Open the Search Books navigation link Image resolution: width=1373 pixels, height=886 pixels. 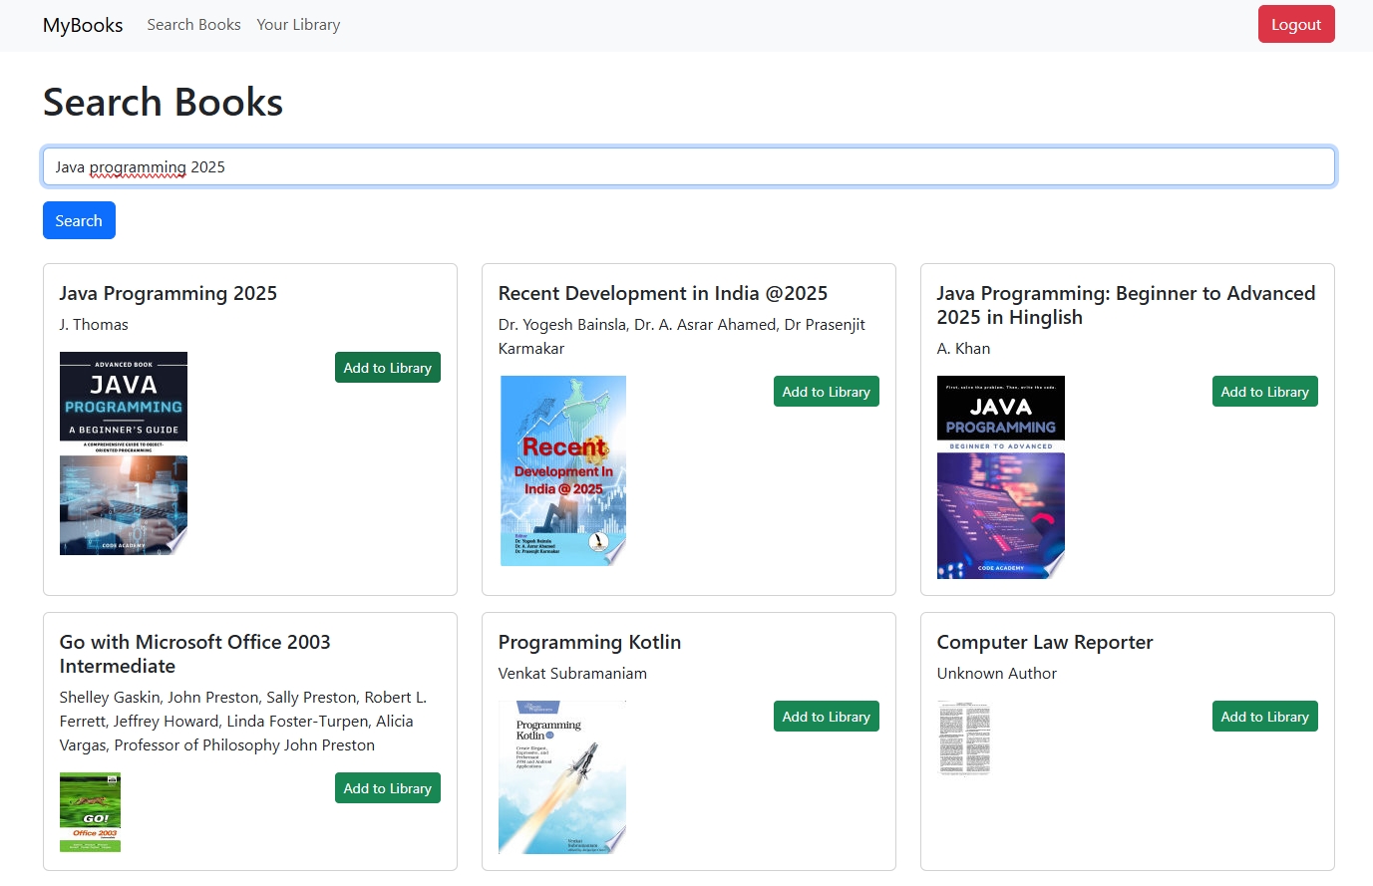point(193,24)
